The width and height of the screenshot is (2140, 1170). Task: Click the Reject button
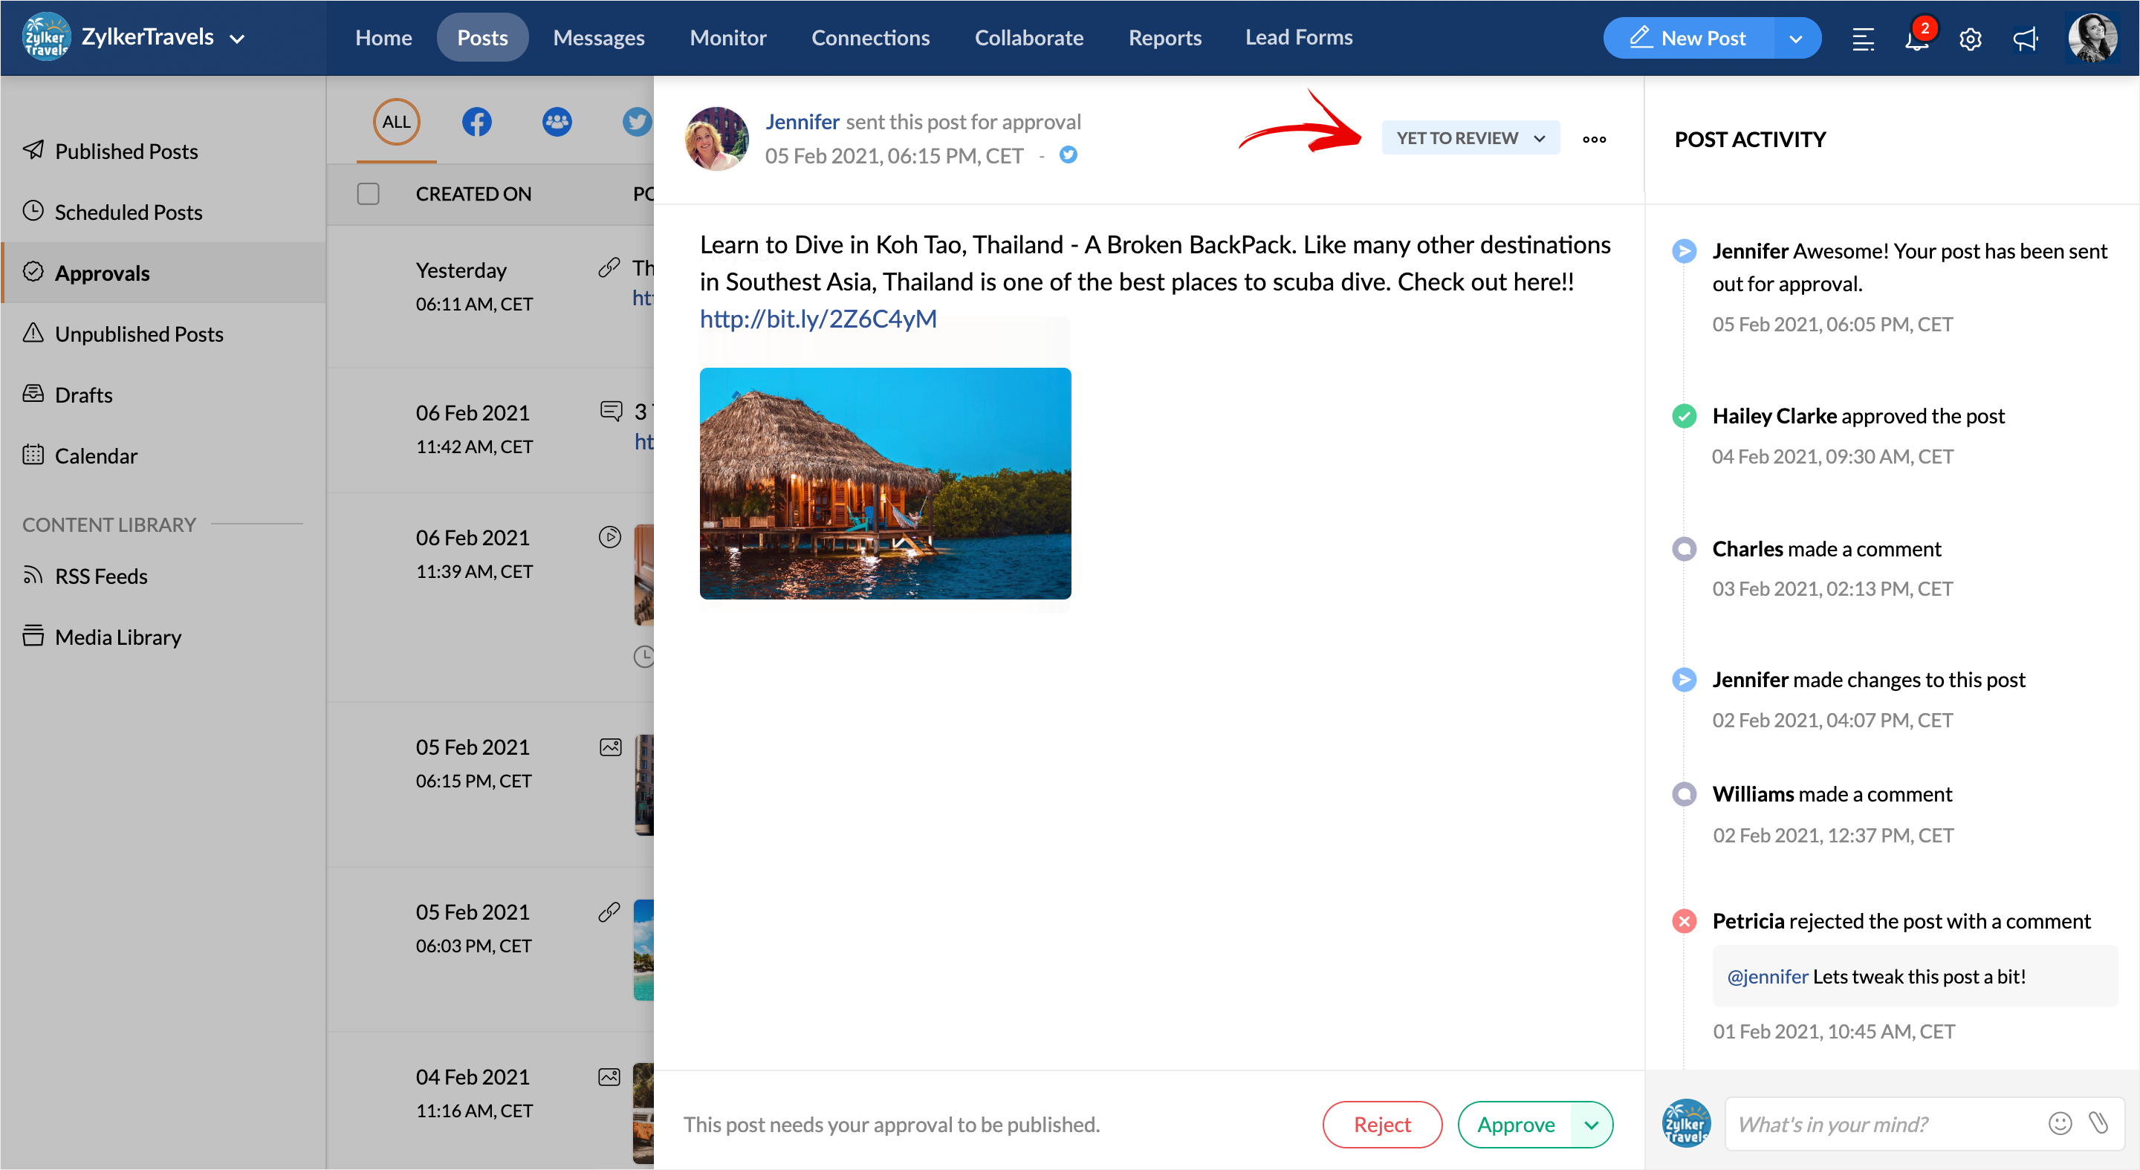[1381, 1125]
